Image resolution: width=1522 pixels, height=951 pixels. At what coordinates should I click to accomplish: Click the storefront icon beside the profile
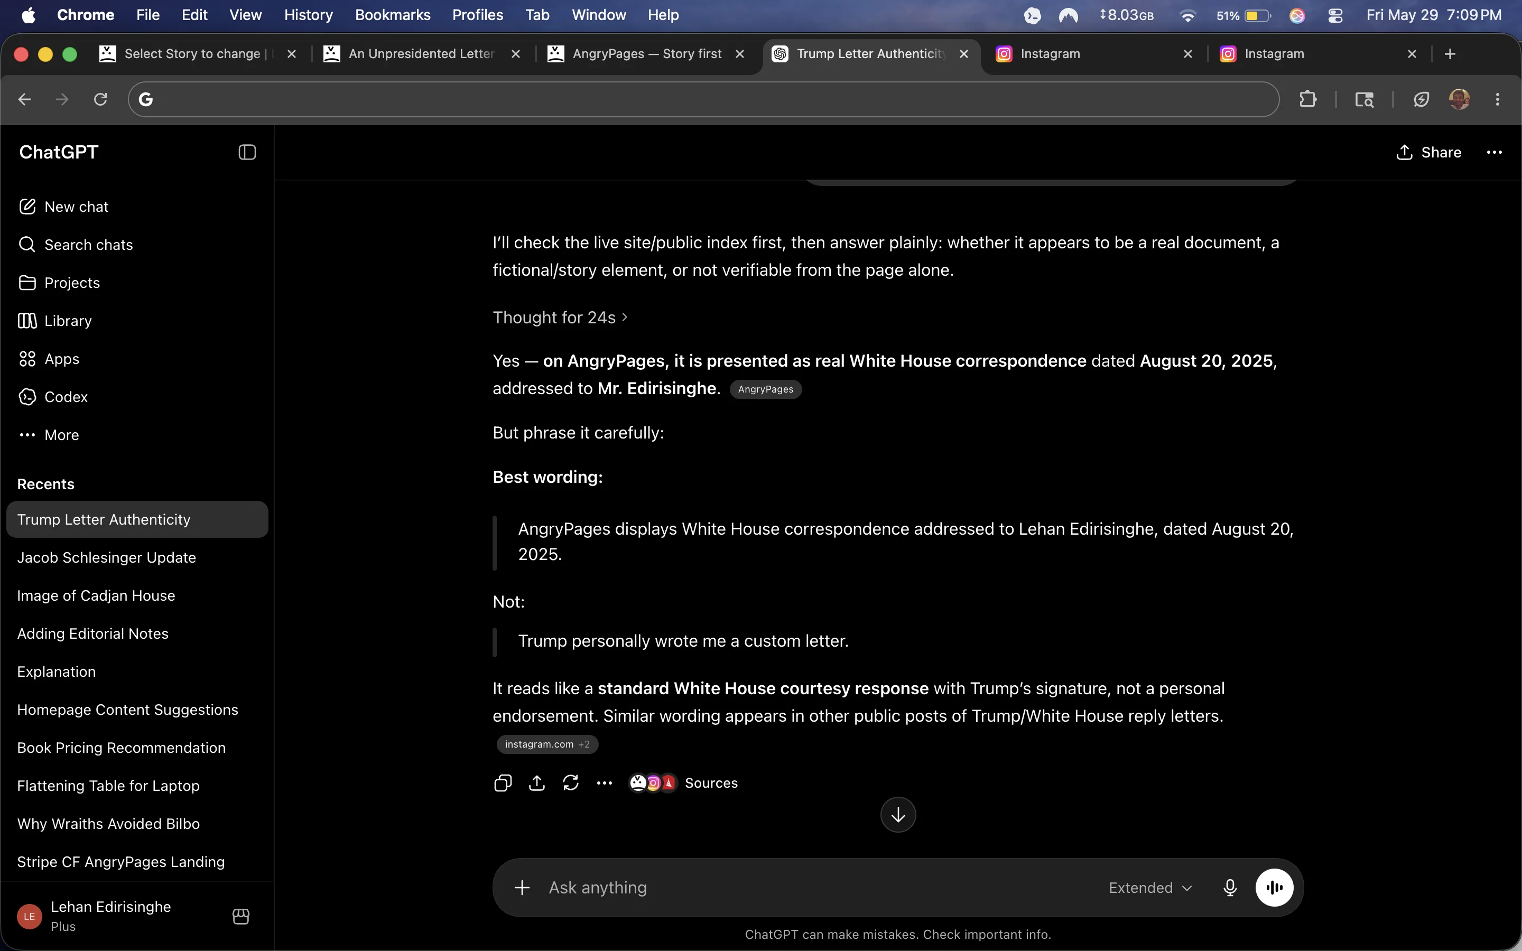coord(241,917)
